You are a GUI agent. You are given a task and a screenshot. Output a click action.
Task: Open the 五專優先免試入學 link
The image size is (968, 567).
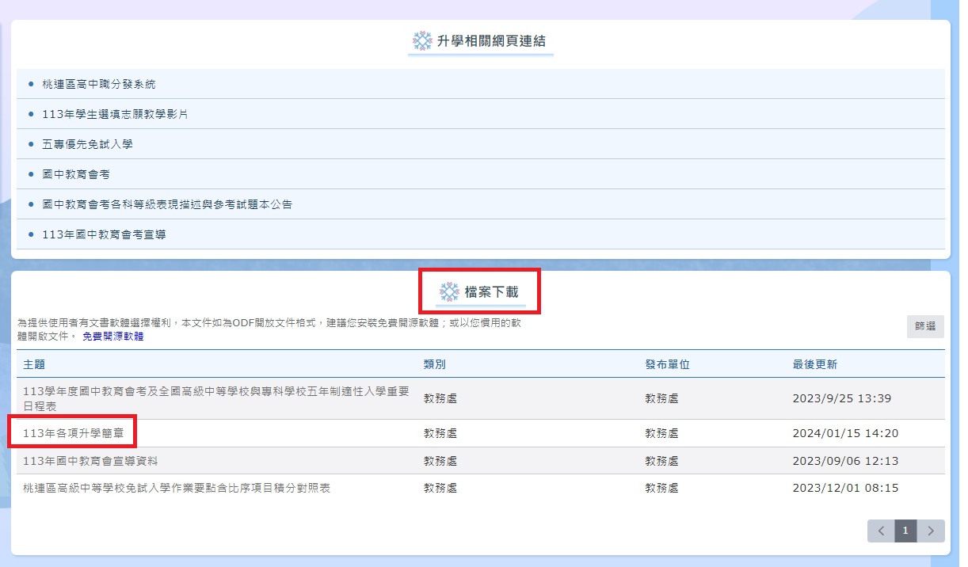click(x=87, y=144)
